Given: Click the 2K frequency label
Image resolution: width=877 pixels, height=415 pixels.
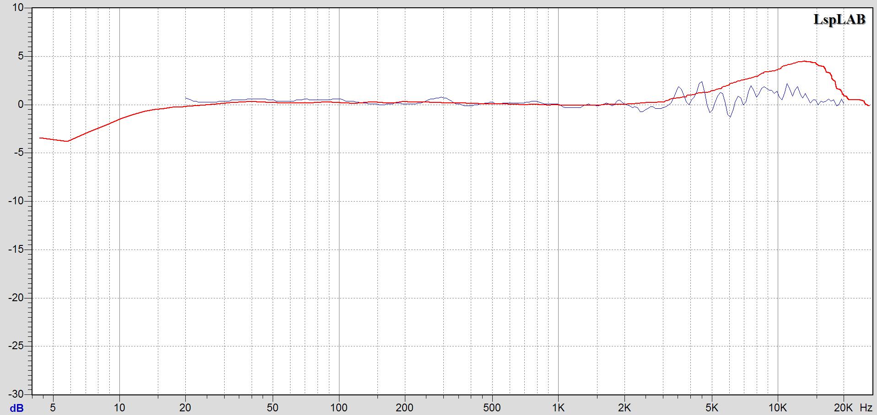Looking at the screenshot, I should click(x=624, y=408).
